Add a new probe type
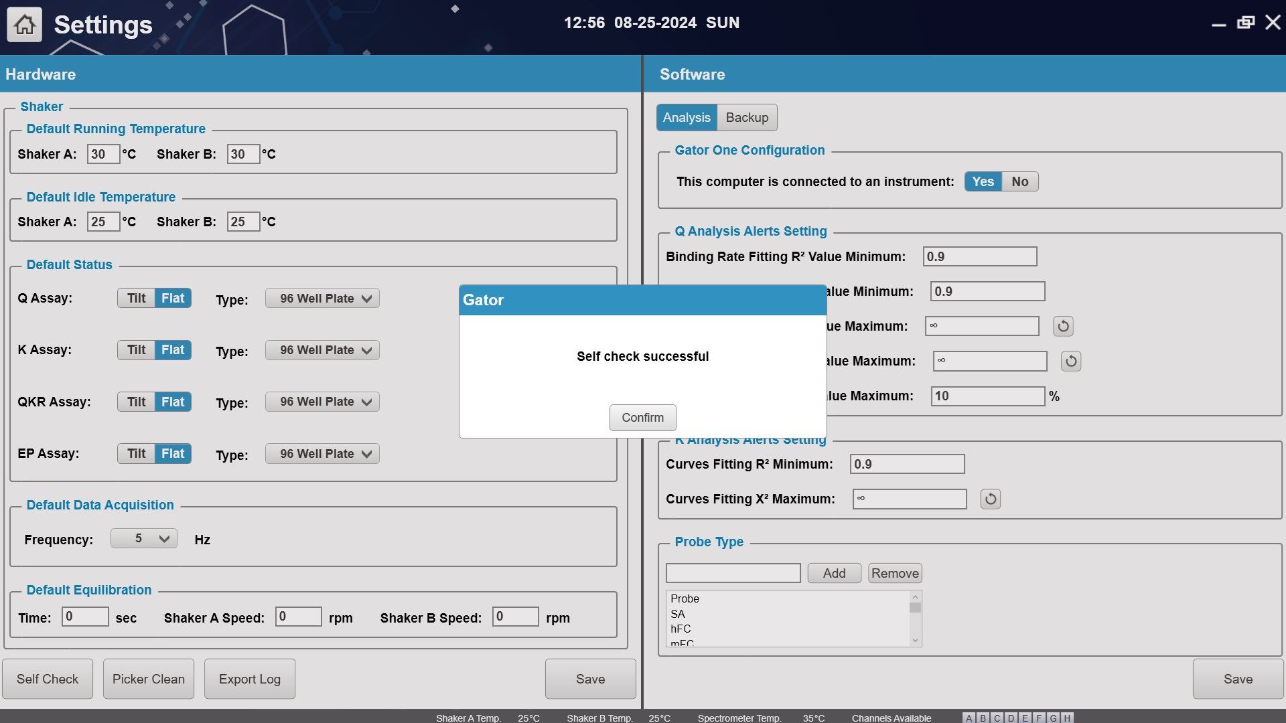Viewport: 1286px width, 723px height. (834, 573)
